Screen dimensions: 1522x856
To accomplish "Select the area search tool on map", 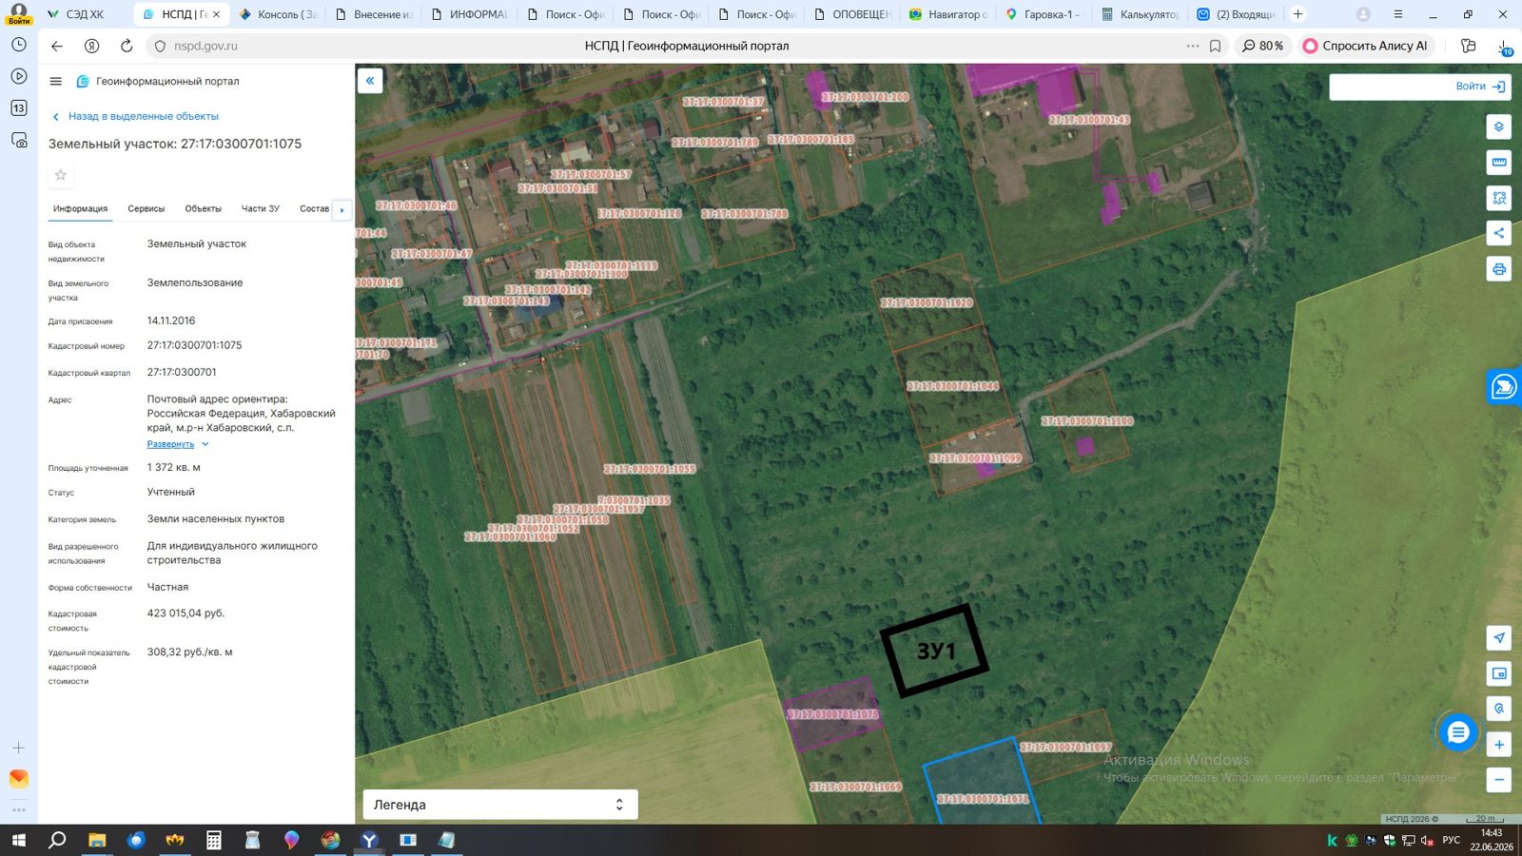I will coord(1498,198).
